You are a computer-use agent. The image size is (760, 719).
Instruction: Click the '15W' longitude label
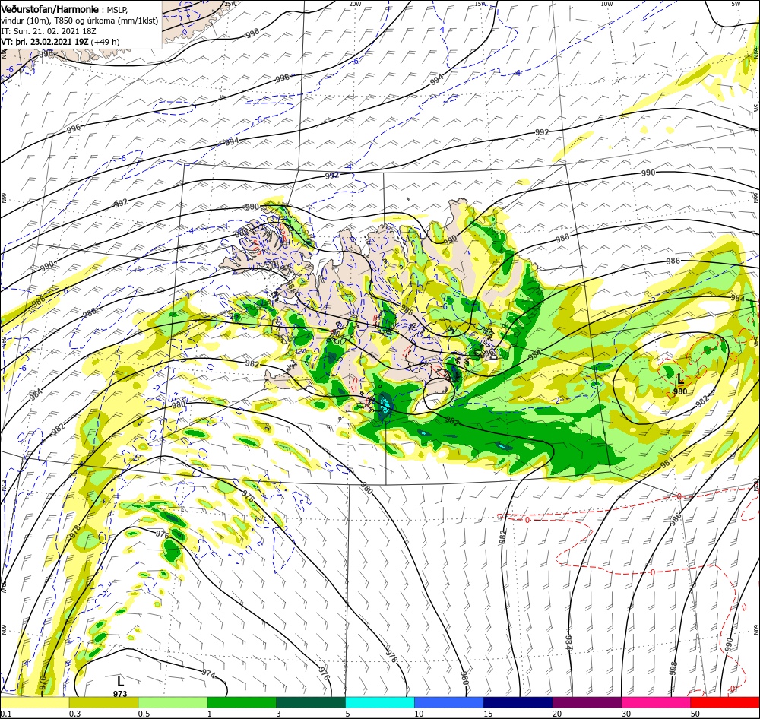481,4
